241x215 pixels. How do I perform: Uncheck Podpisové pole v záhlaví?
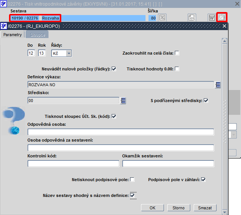[x=203, y=180]
